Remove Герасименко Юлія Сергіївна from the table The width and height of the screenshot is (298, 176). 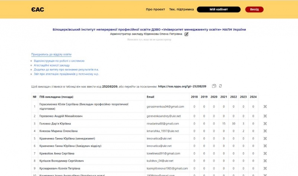(265, 107)
